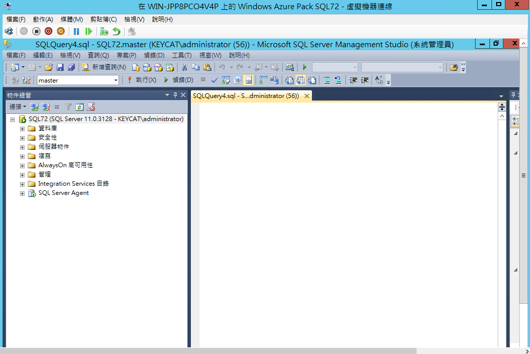
Task: Click the Disconnect icon in Object Explorer
Action: click(x=46, y=107)
